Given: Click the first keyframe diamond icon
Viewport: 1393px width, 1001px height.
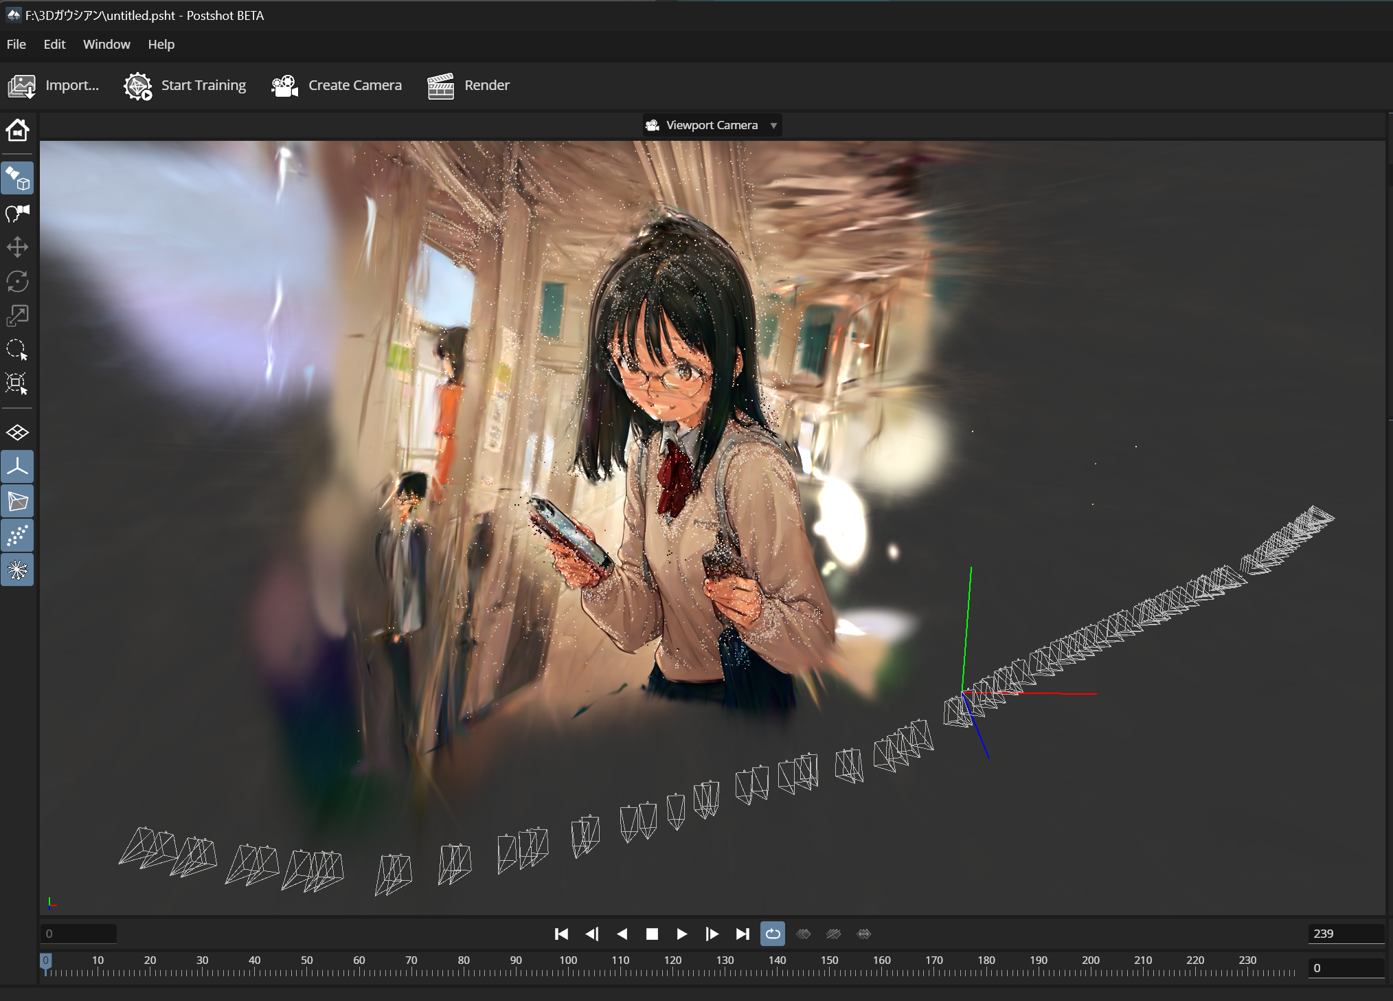Looking at the screenshot, I should tap(803, 934).
